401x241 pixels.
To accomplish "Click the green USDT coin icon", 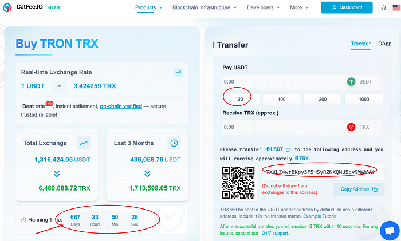I will (x=351, y=82).
